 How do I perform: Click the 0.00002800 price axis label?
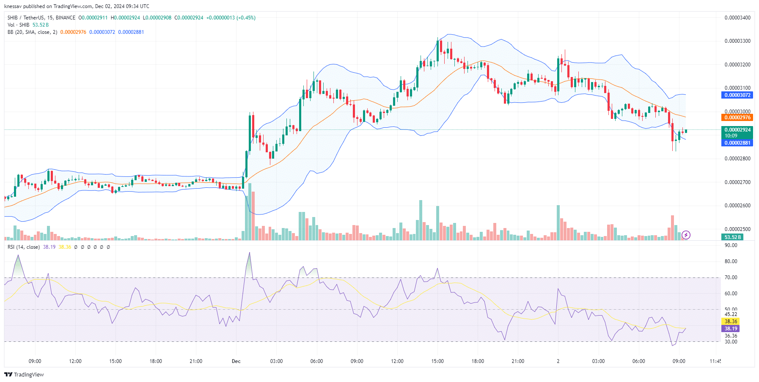(x=737, y=159)
